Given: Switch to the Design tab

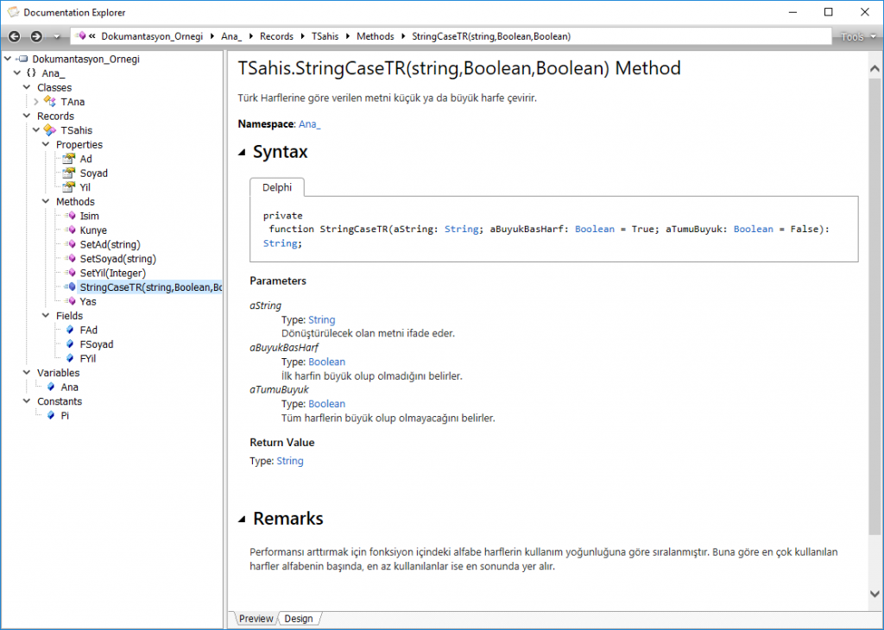Looking at the screenshot, I should point(298,619).
